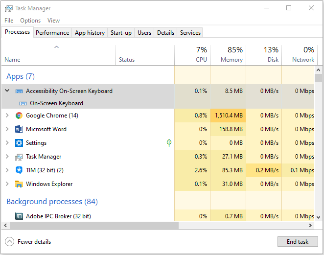324x255 pixels.
Task: Collapse view with Fewer details
Action: [x=28, y=242]
